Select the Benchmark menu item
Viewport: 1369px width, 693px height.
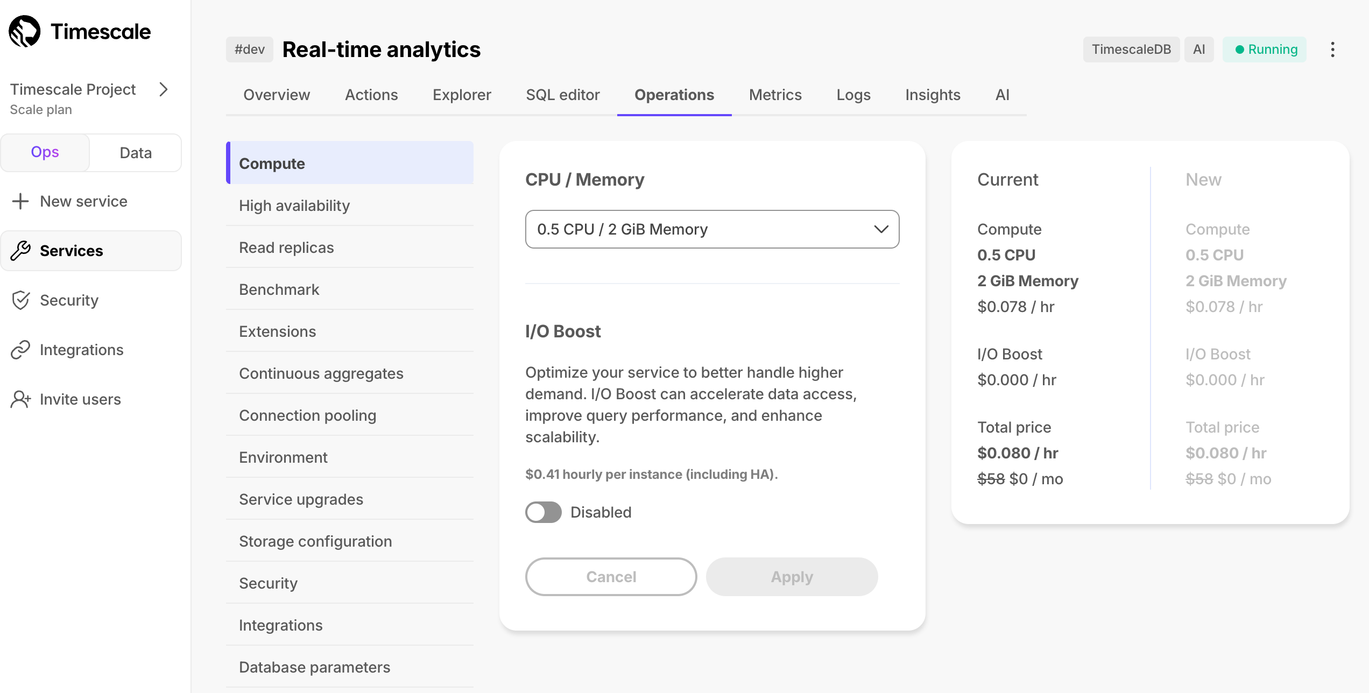point(278,288)
